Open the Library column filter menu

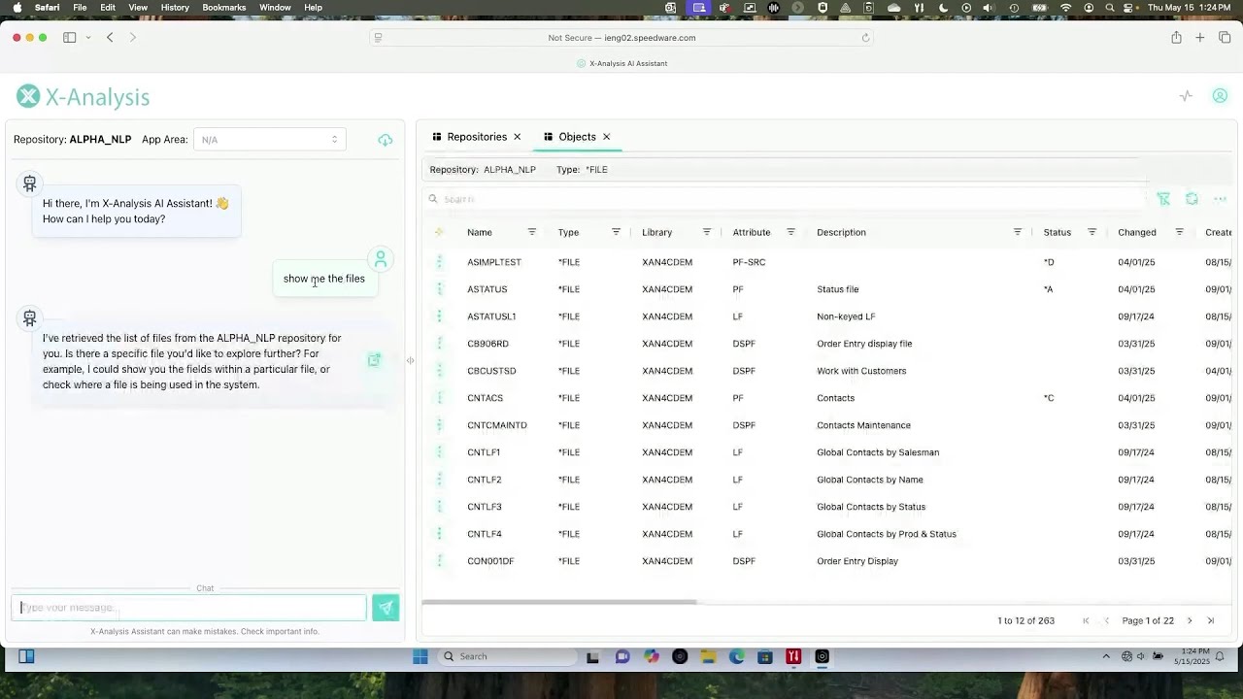point(706,232)
